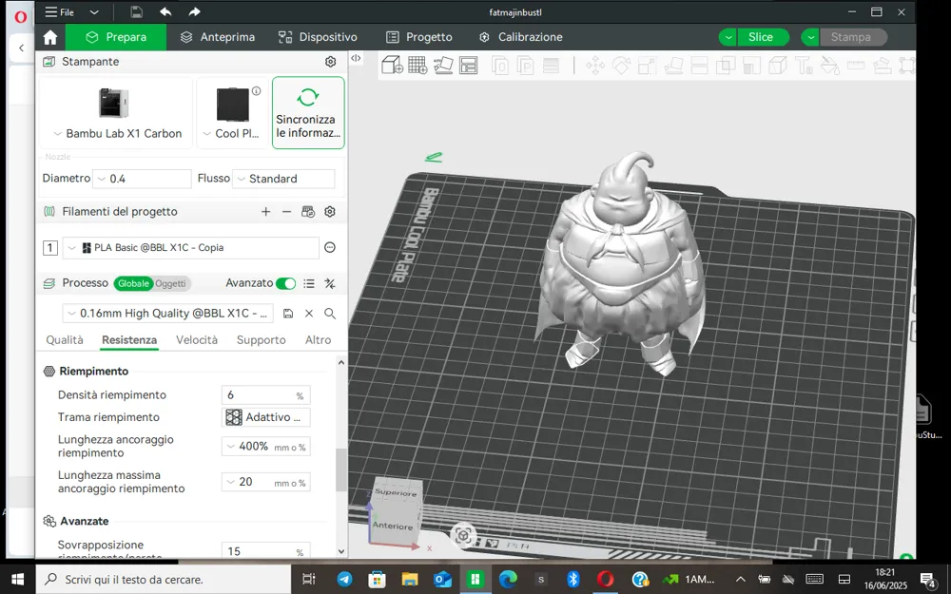Click the process settings list icon

click(309, 283)
